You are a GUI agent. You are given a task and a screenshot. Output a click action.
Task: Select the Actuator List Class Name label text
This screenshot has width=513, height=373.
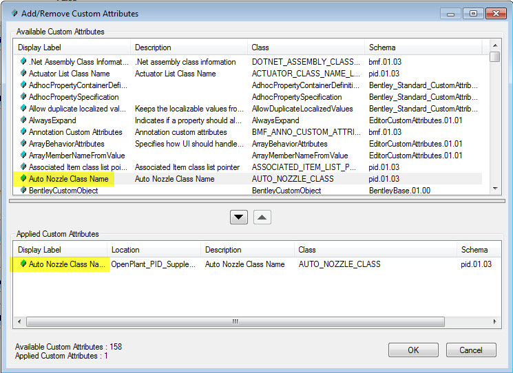[x=69, y=74]
